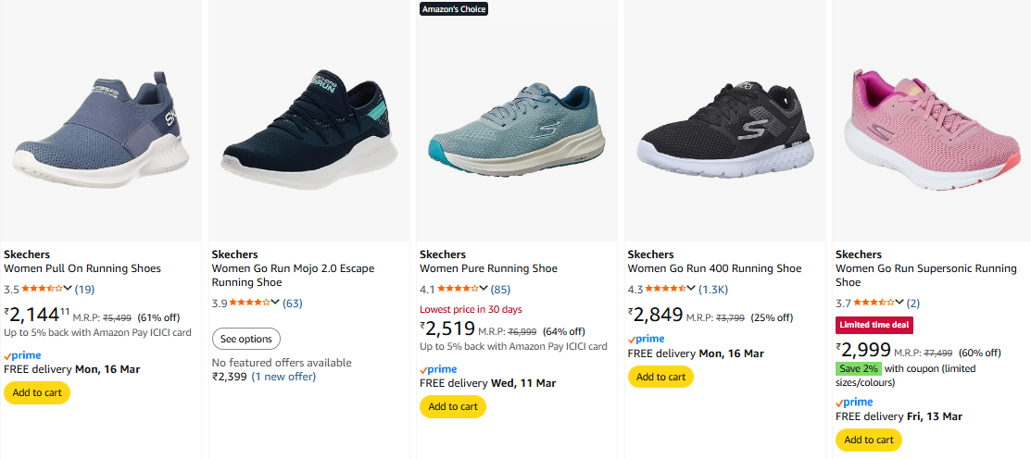Add Women Pure Running Shoe to cart

[x=452, y=406]
